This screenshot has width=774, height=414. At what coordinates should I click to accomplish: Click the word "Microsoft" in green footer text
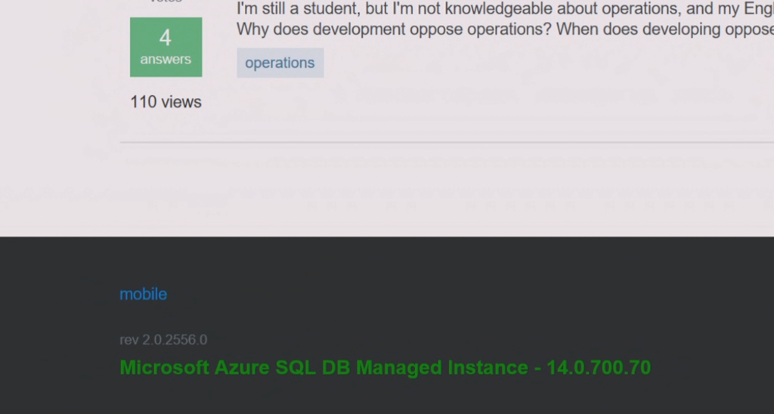[165, 368]
